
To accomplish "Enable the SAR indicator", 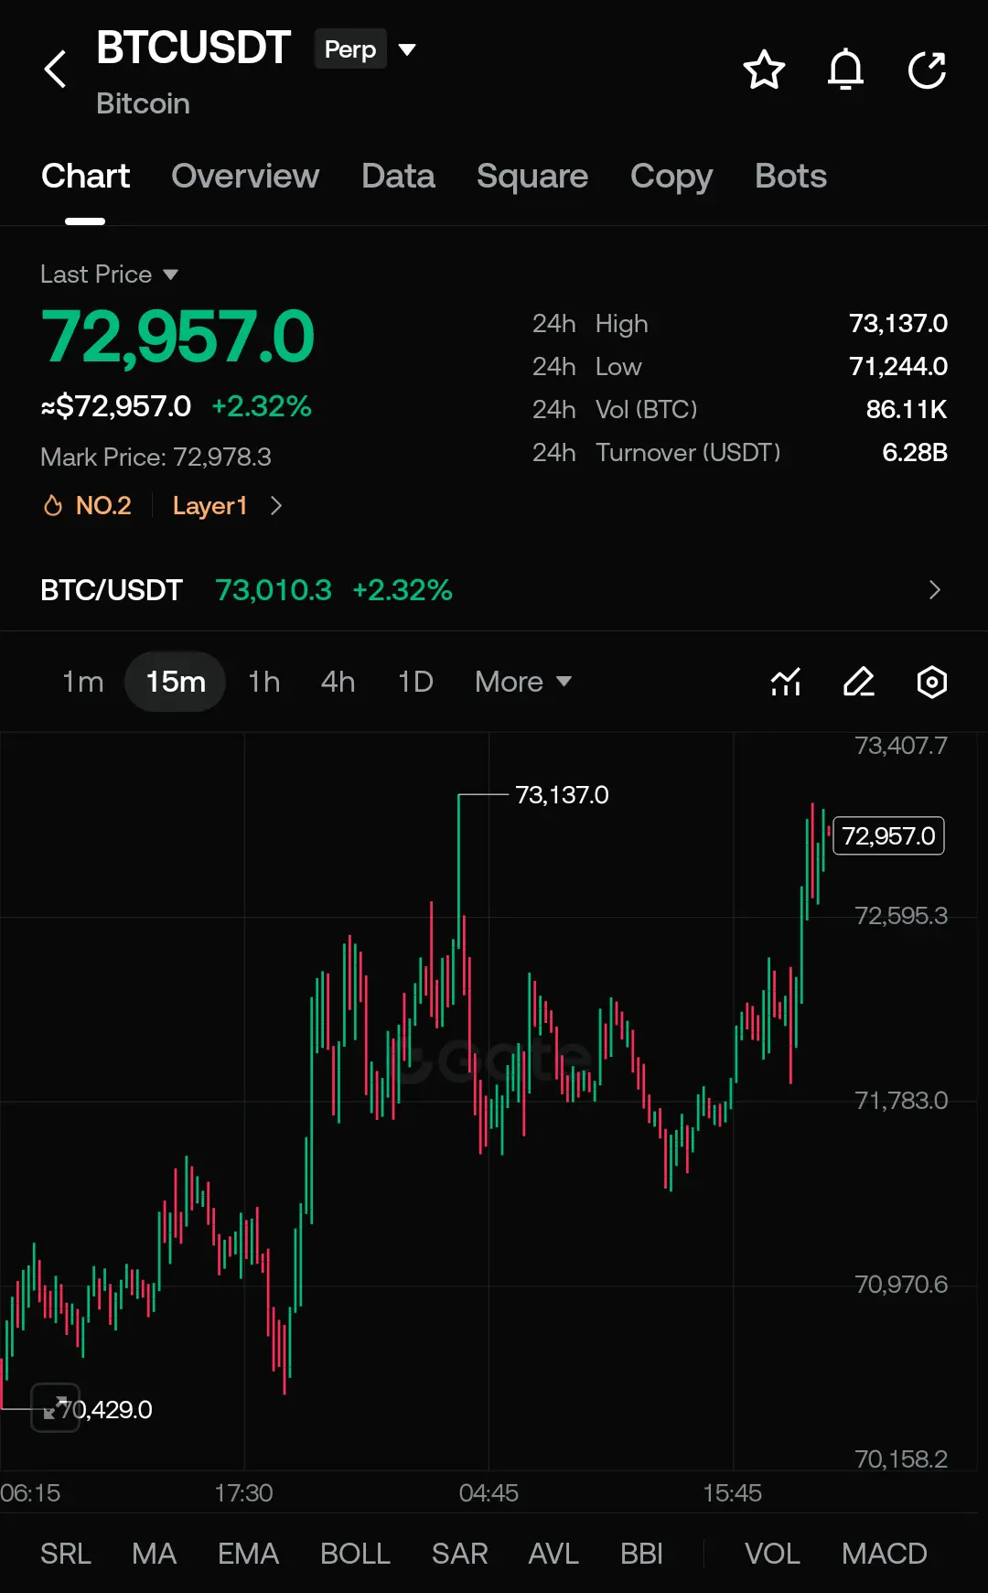I will [x=459, y=1554].
